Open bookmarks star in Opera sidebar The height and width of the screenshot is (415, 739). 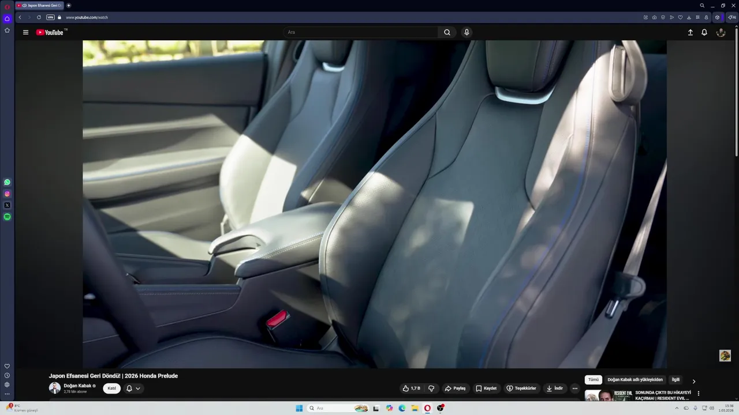(7, 30)
